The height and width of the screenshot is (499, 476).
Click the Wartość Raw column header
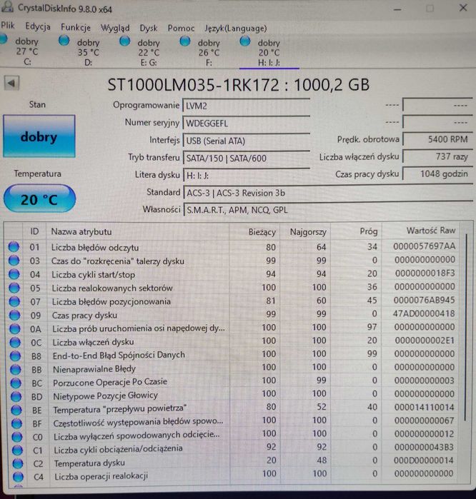431,231
